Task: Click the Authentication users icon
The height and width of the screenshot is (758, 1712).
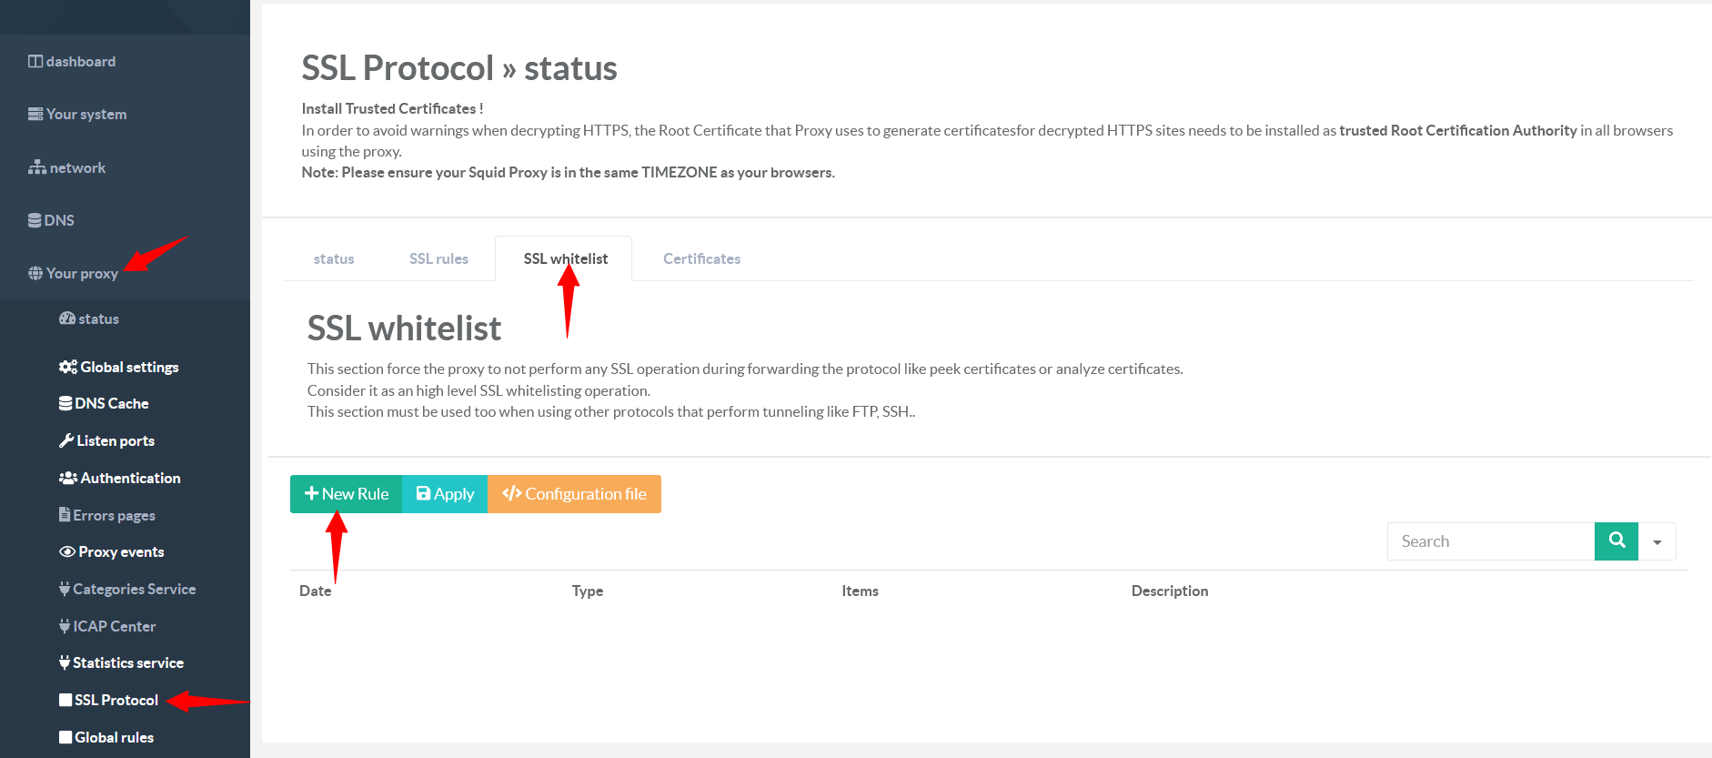Action: point(68,478)
